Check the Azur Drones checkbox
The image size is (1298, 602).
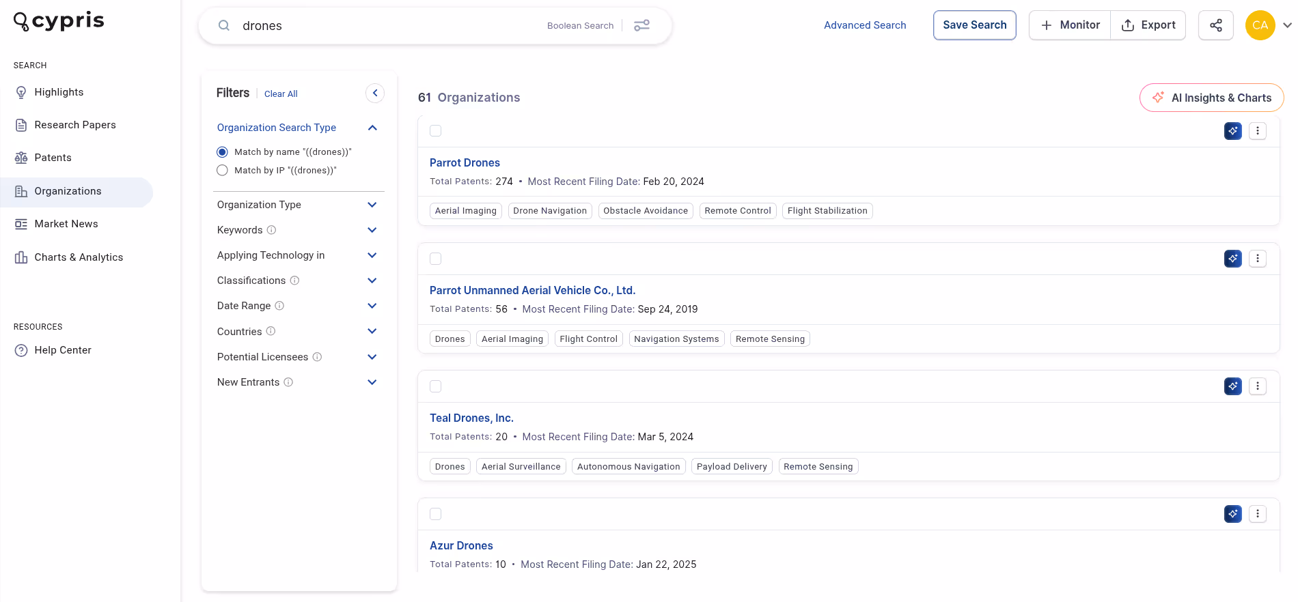point(436,514)
